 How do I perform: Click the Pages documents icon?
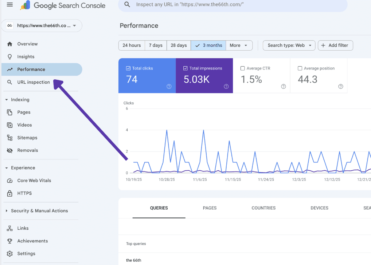(10, 112)
